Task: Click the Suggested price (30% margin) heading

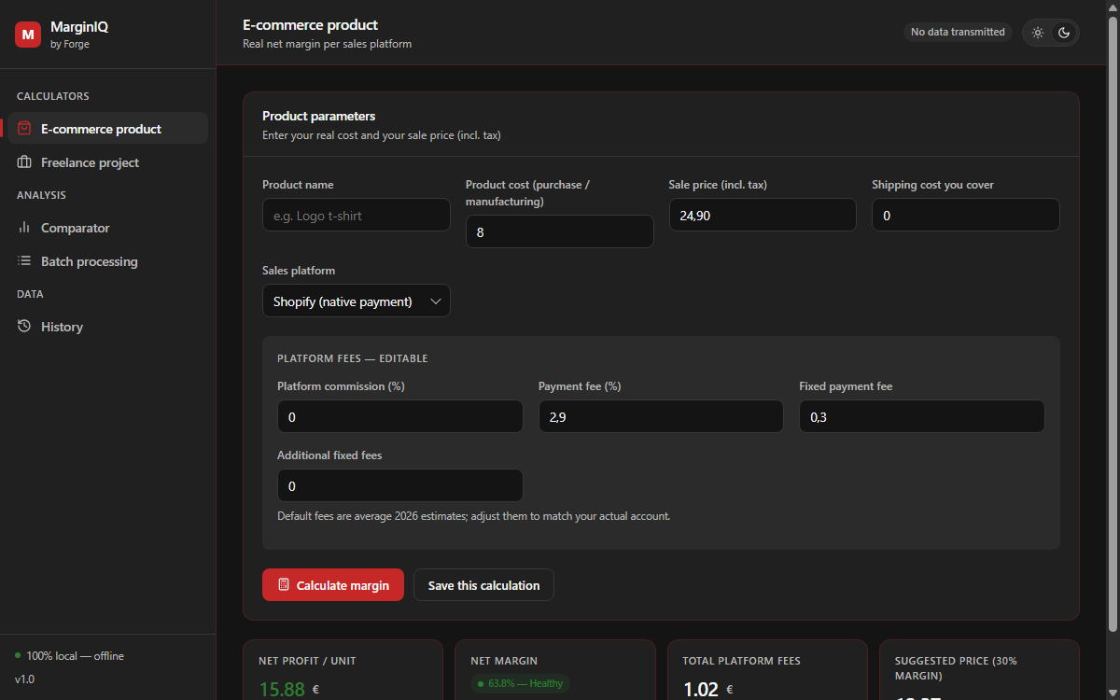Action: [x=956, y=668]
